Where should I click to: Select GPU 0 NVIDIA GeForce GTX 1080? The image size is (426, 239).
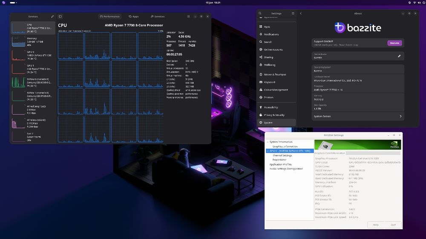coord(33,55)
